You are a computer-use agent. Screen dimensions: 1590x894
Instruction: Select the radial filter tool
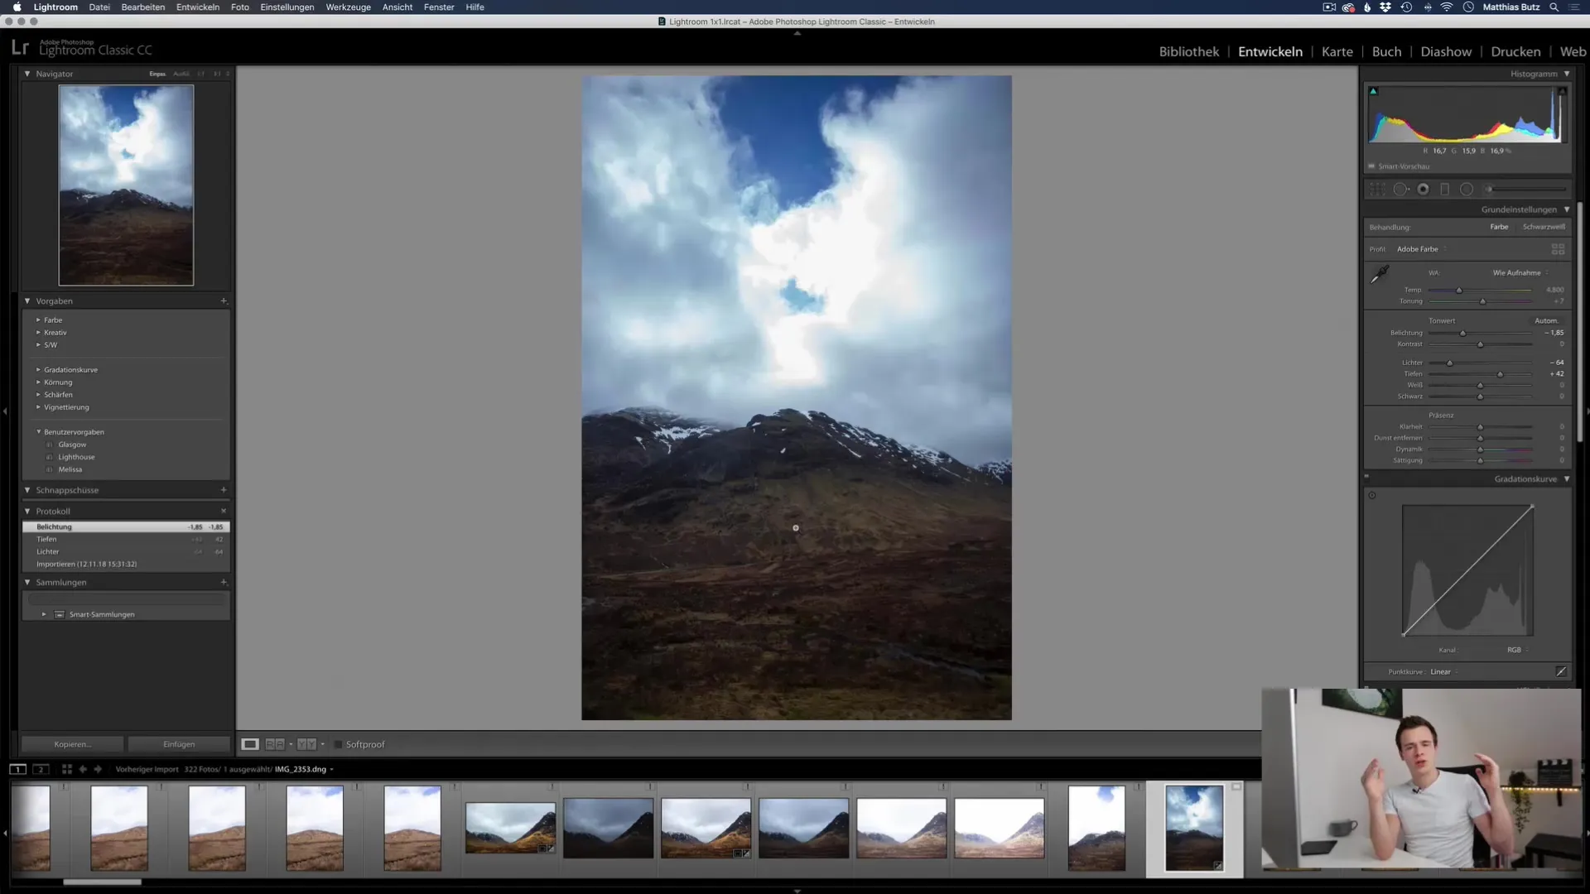click(x=1467, y=190)
